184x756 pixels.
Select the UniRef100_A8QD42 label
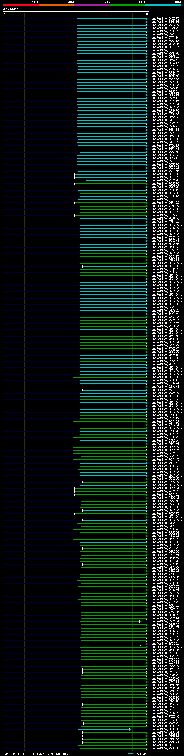(165, 498)
